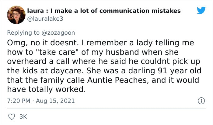Click the phrase '91 year old'
The height and width of the screenshot is (125, 213).
coord(180,71)
